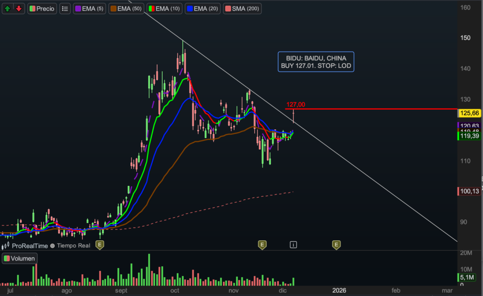Image resolution: width=483 pixels, height=296 pixels.
Task: Open the Volumen panel settings
Action: tap(19, 258)
